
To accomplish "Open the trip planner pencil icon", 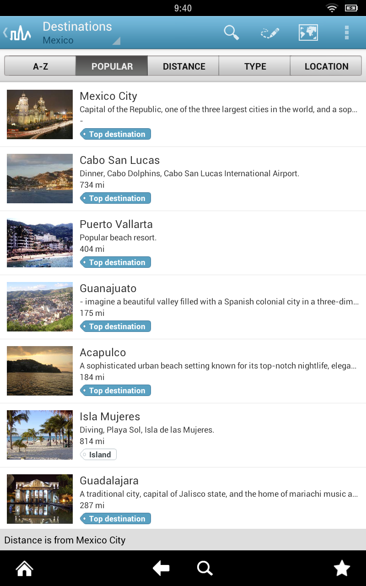I will (x=270, y=33).
